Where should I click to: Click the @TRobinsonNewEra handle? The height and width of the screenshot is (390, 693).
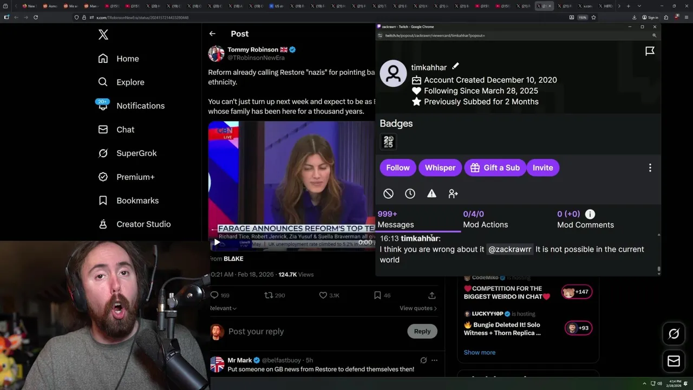click(256, 58)
